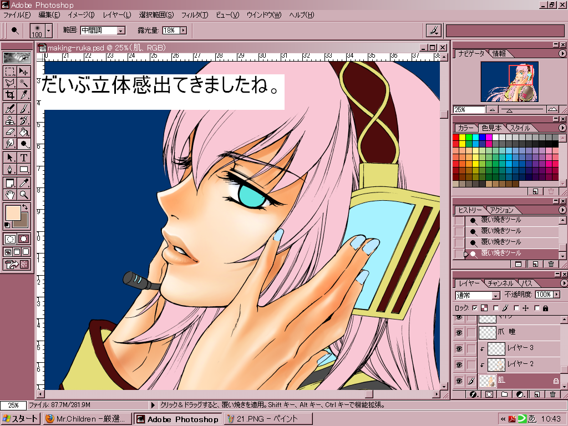Select the Crop tool
Viewport: 568px width, 426px height.
click(x=10, y=95)
